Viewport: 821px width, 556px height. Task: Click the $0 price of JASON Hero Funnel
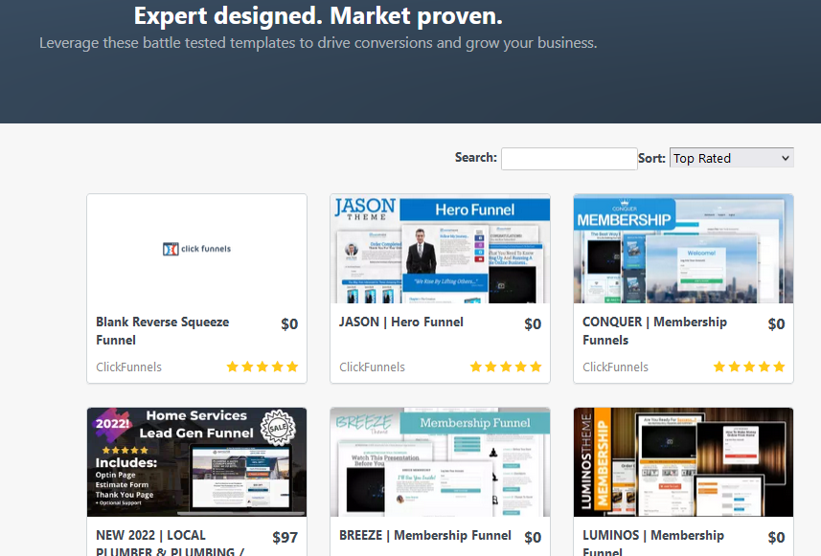click(533, 324)
